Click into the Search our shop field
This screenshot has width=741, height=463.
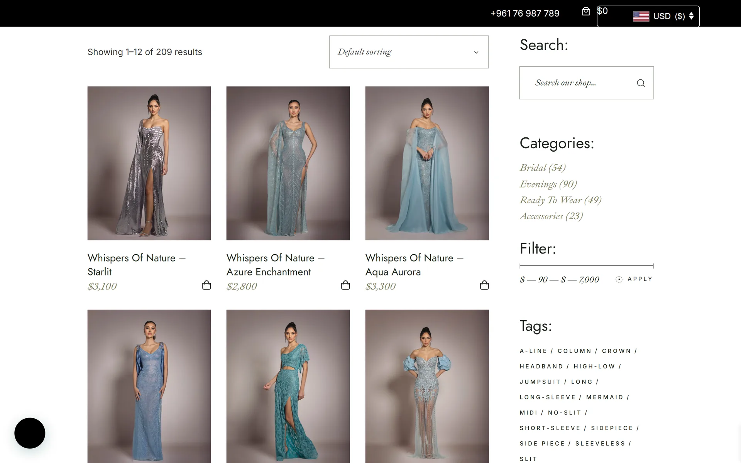pyautogui.click(x=586, y=83)
